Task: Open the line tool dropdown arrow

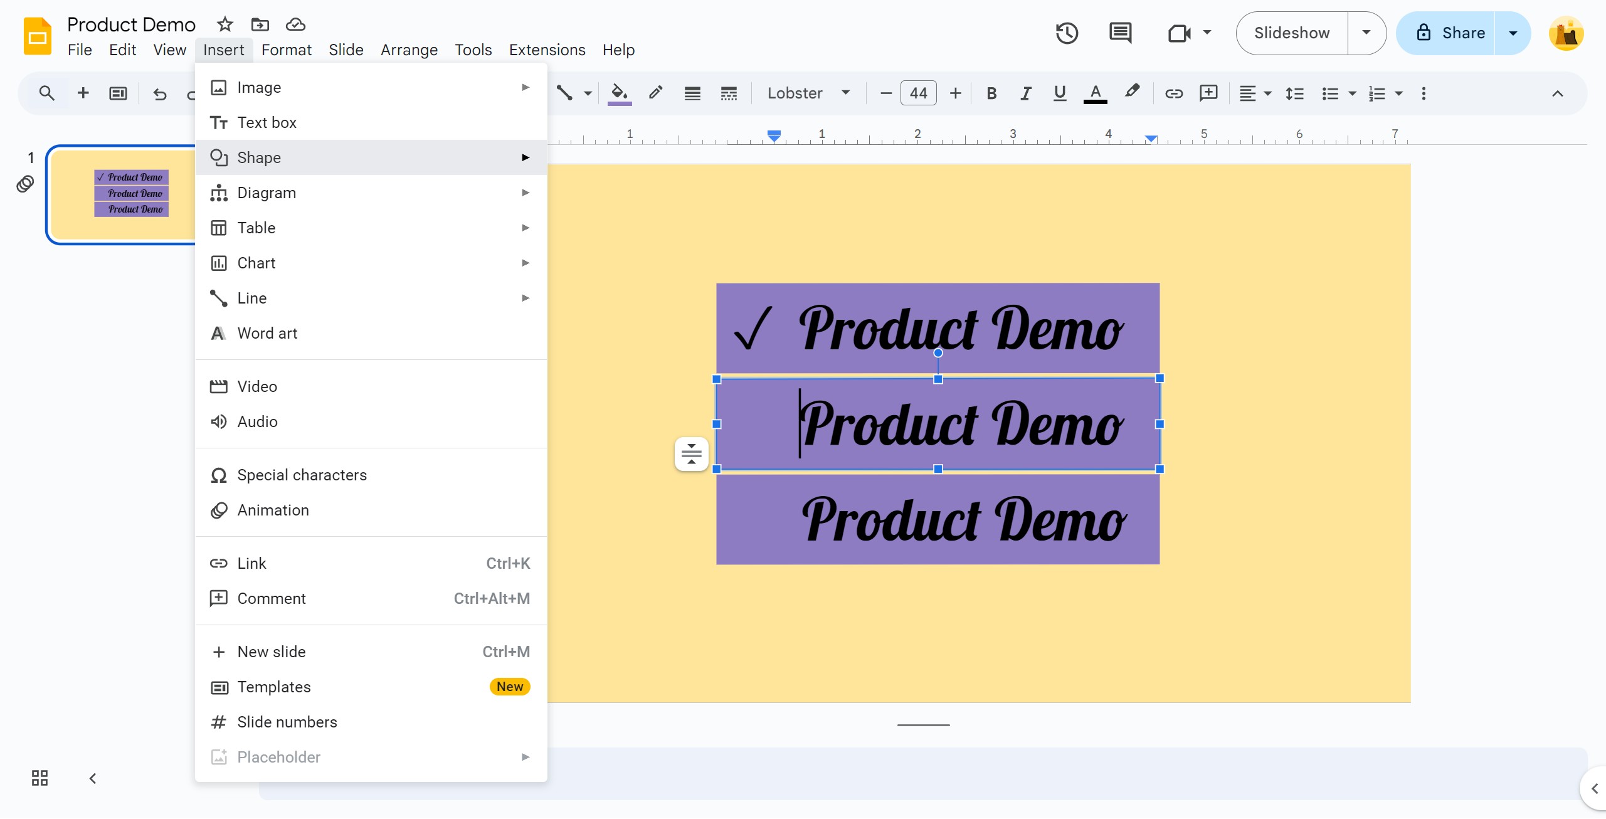Action: (x=588, y=93)
